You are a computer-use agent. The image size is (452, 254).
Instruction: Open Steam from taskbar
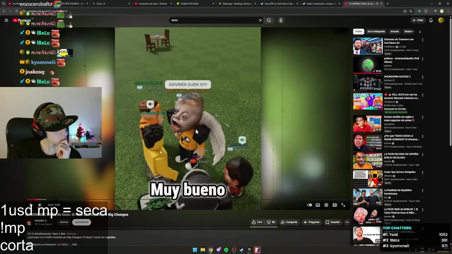(x=242, y=250)
